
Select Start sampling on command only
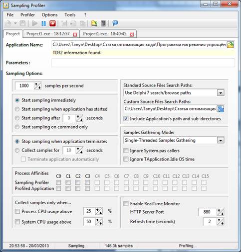tap(17, 127)
